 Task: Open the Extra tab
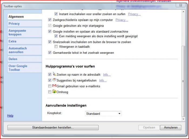25,41
